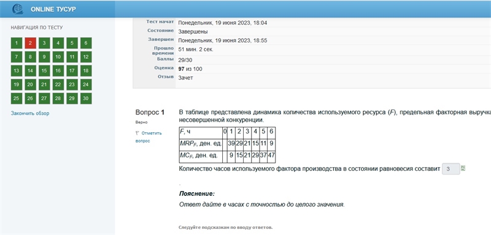Click question number 23 square
491x235 pixels.
[x=72, y=84]
